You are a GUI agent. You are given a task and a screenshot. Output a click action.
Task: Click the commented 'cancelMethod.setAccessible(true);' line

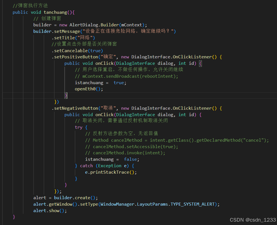131,146
